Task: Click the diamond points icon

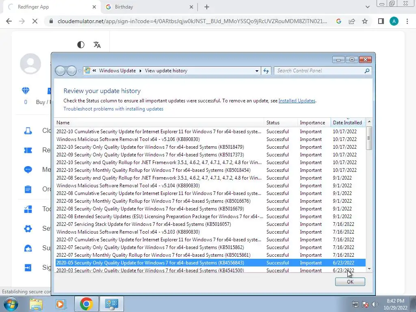Action: tap(26, 91)
